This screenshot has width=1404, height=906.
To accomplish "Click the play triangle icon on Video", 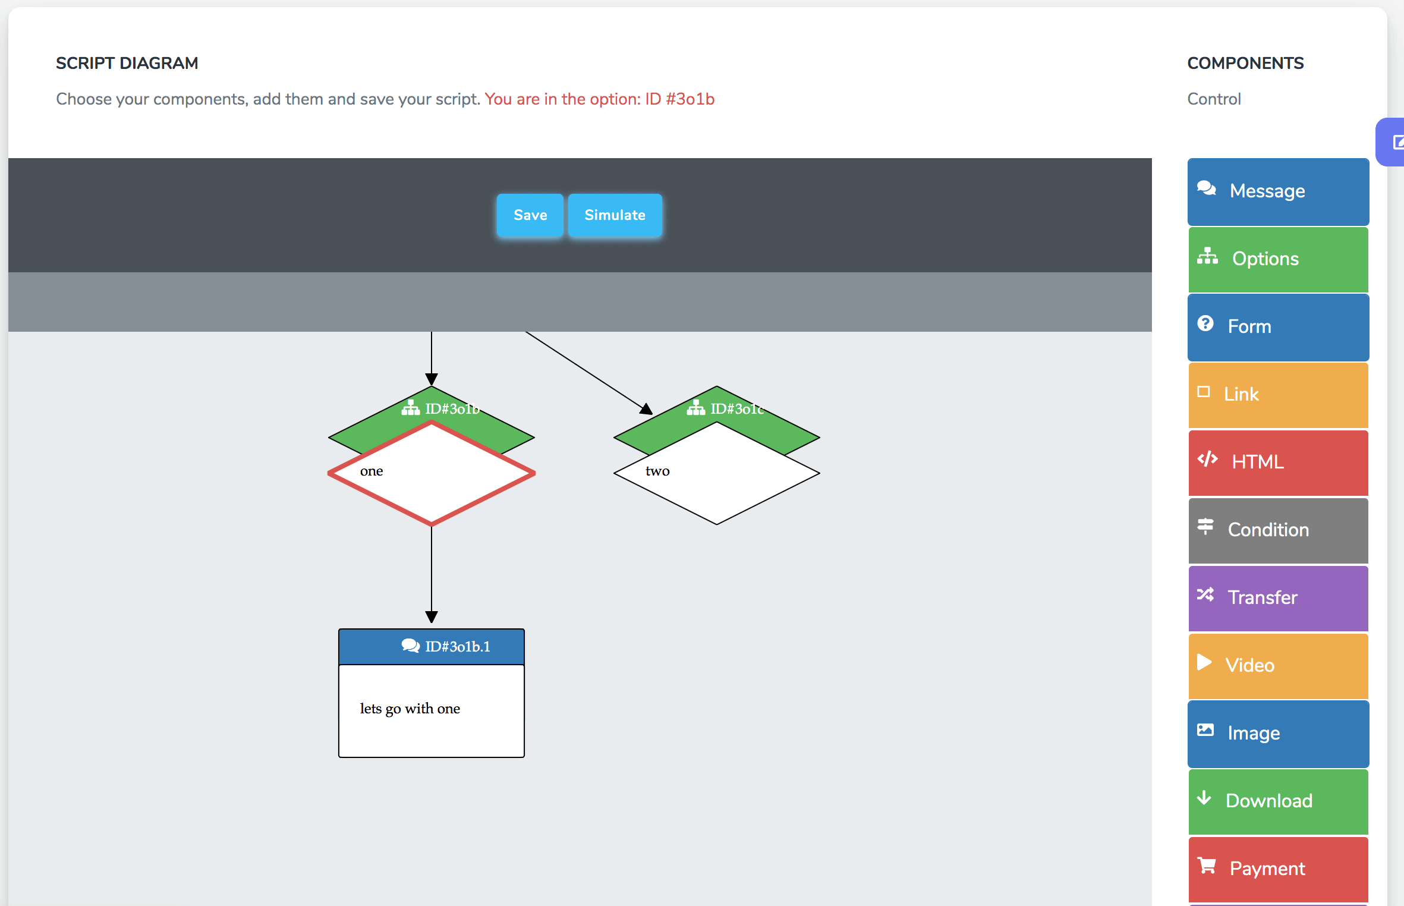I will tap(1204, 662).
